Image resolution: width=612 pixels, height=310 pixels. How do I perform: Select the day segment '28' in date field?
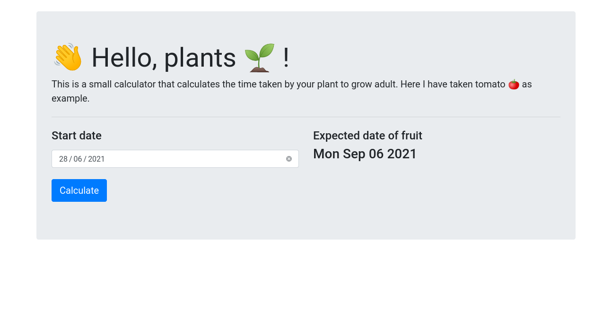tap(63, 159)
